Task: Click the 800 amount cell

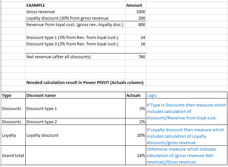Action: coord(136,24)
